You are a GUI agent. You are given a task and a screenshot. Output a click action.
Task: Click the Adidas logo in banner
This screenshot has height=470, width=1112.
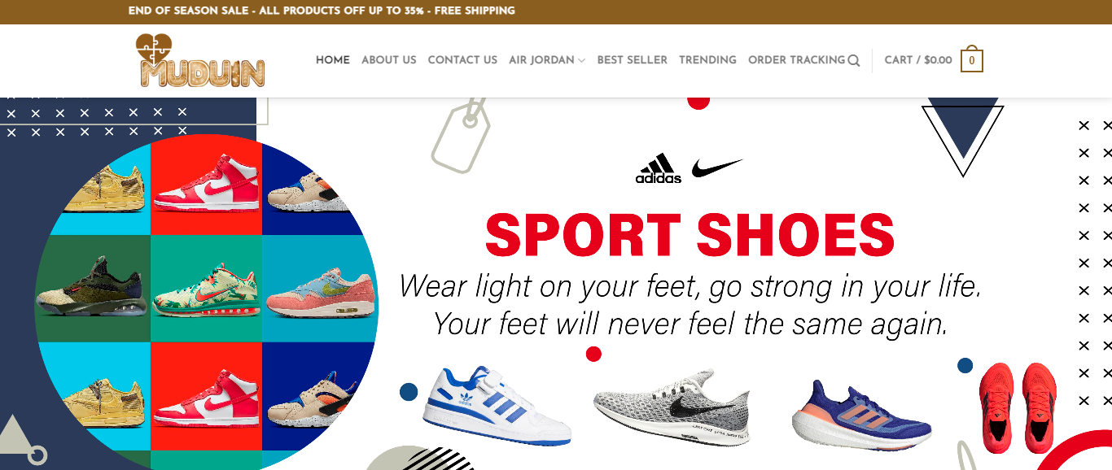658,168
